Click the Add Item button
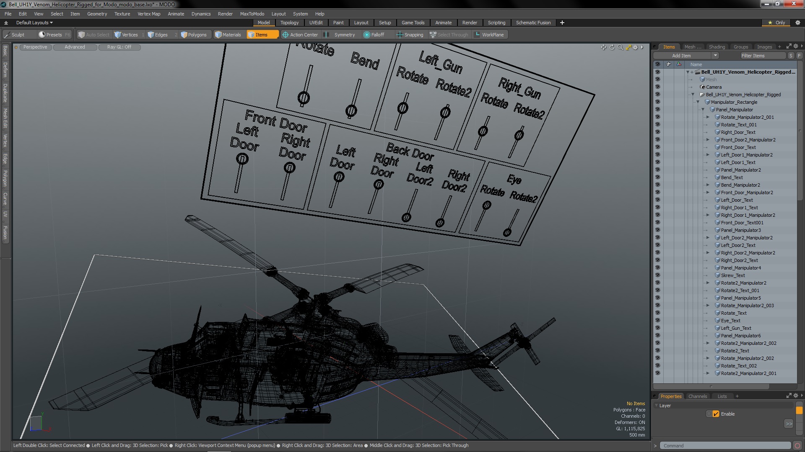Viewport: 805px width, 452px height. click(681, 56)
